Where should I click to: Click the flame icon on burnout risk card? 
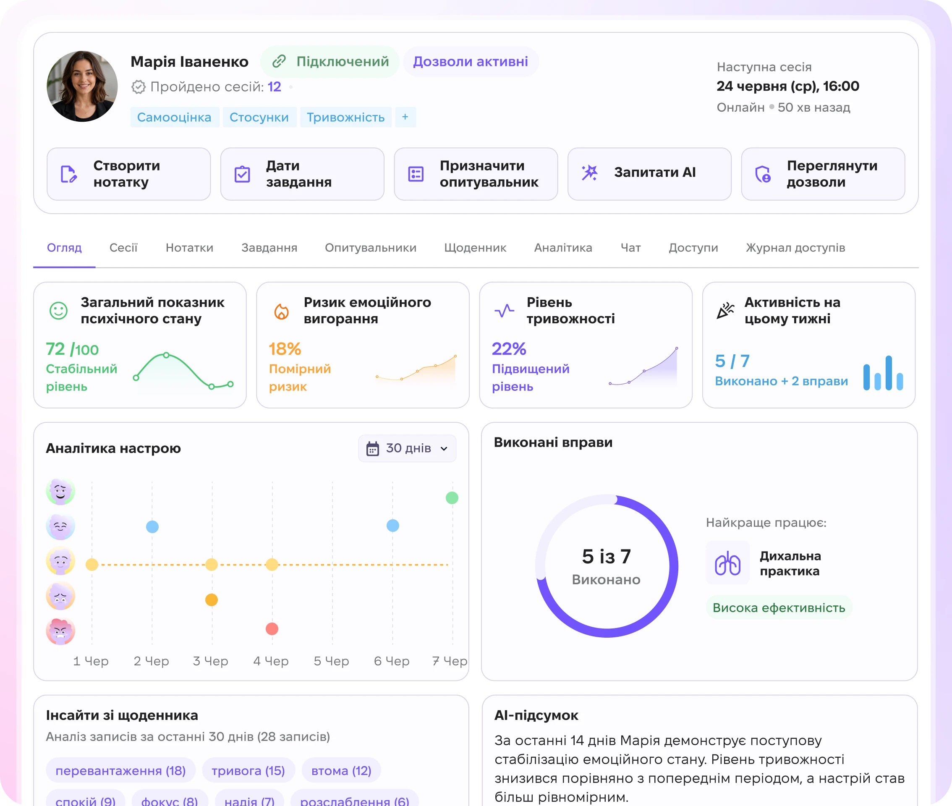pyautogui.click(x=281, y=311)
